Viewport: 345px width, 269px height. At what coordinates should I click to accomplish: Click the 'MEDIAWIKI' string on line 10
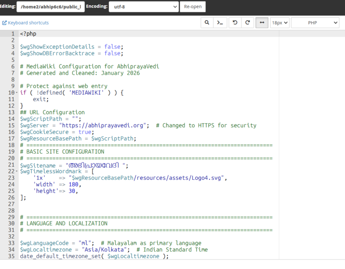pyautogui.click(x=86, y=93)
